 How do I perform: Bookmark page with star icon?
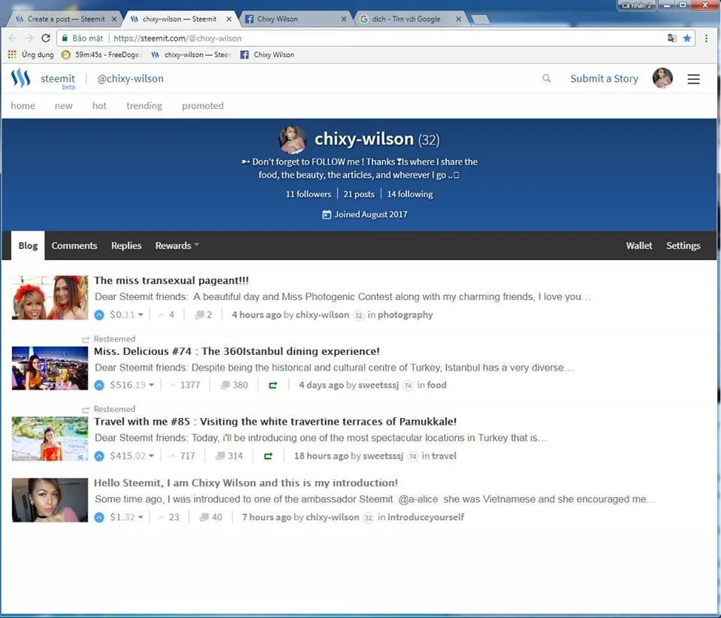click(x=687, y=38)
